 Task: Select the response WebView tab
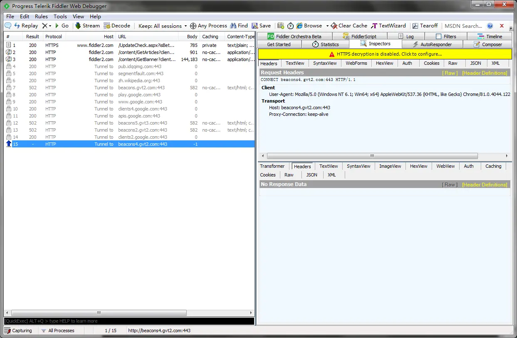(x=445, y=166)
